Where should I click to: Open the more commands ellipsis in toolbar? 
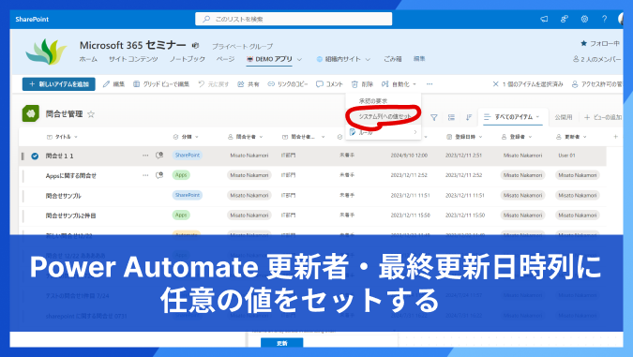pos(430,84)
